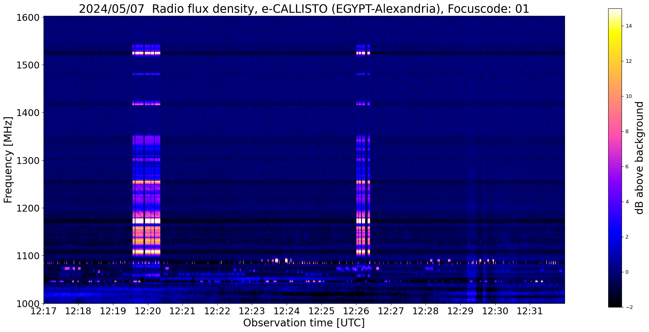The image size is (649, 332).
Task: Click the 12:20 time tick label
Action: click(148, 311)
